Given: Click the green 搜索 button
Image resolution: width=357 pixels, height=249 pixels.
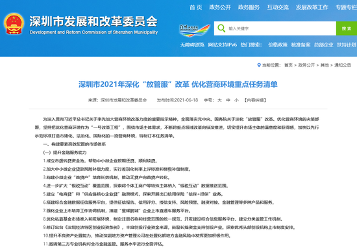Looking at the screenshot, I should tap(347, 28).
